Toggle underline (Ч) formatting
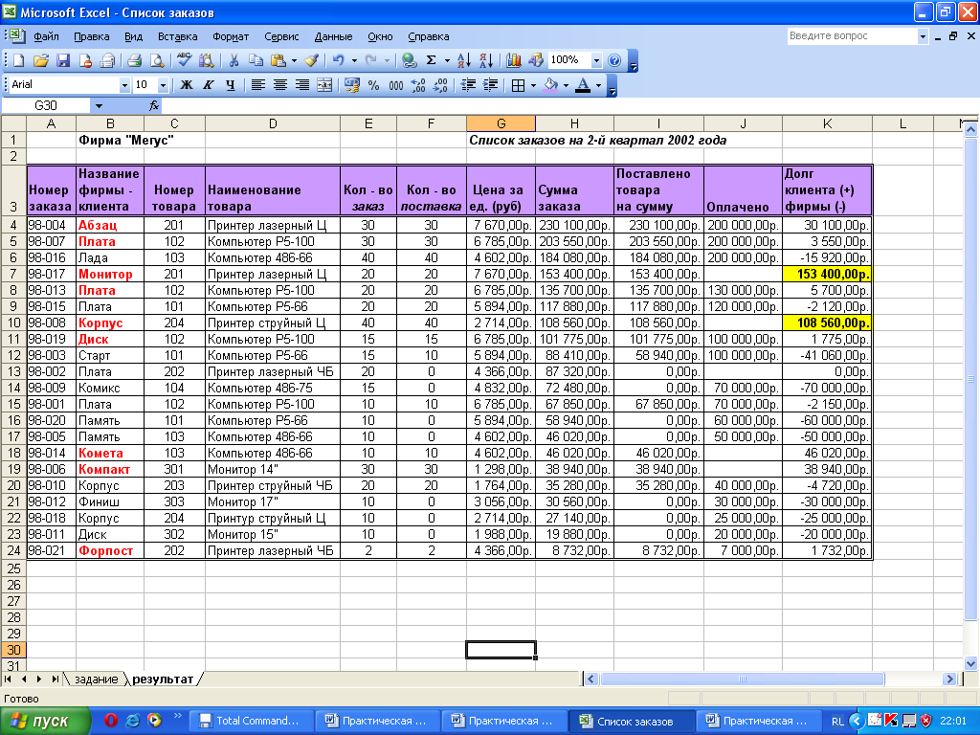Image resolution: width=980 pixels, height=735 pixels. [231, 85]
